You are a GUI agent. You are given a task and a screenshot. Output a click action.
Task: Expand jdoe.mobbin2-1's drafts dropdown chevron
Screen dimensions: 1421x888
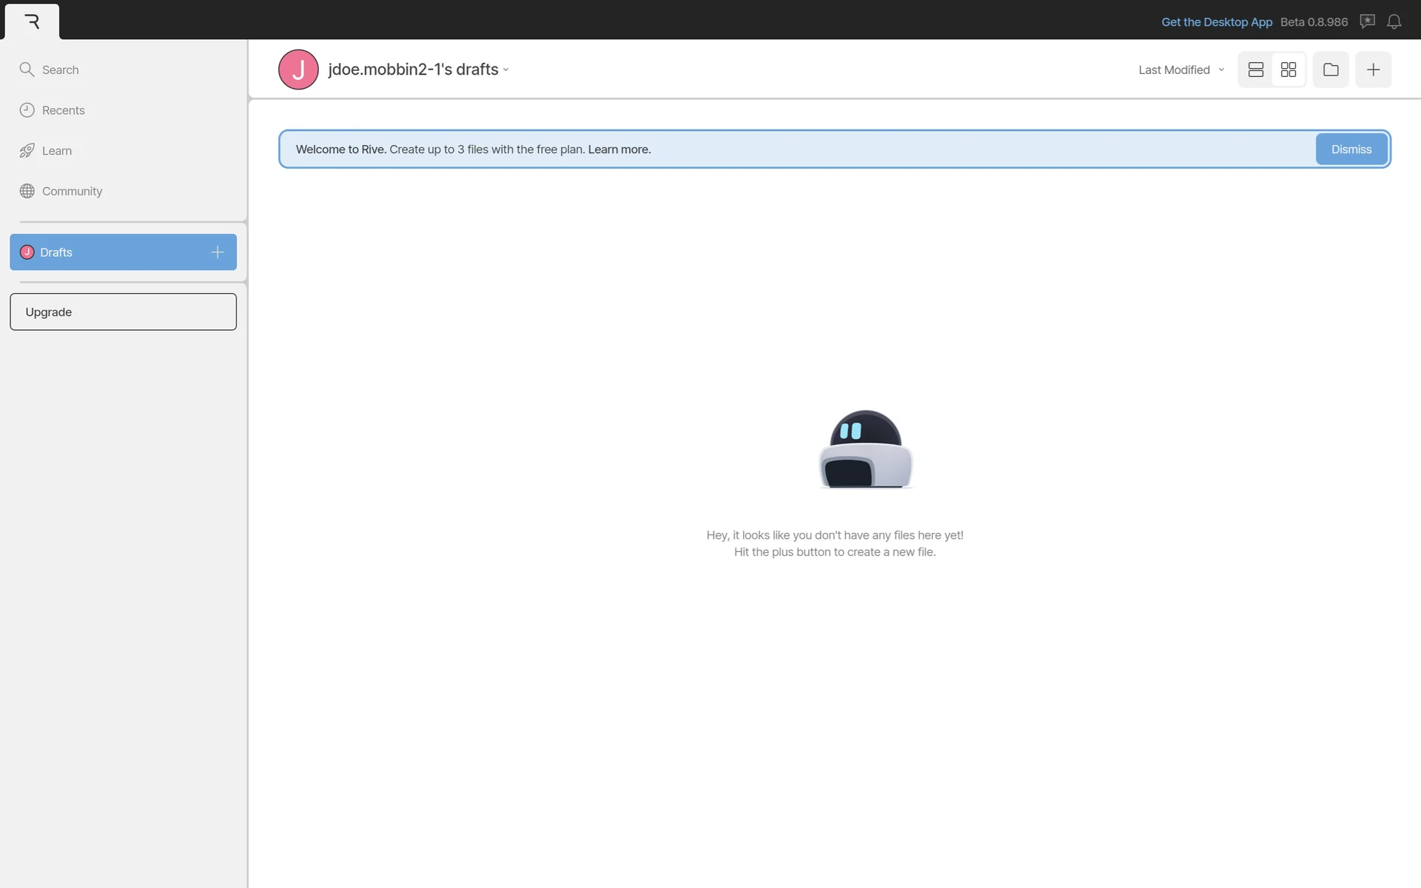pos(506,70)
